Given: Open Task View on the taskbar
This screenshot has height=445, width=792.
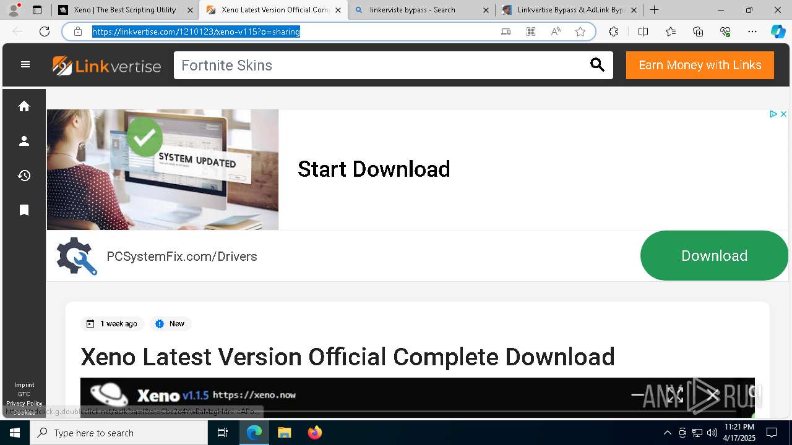Looking at the screenshot, I should pos(223,433).
